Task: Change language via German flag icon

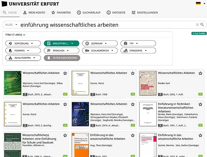Action: pyautogui.click(x=198, y=3)
